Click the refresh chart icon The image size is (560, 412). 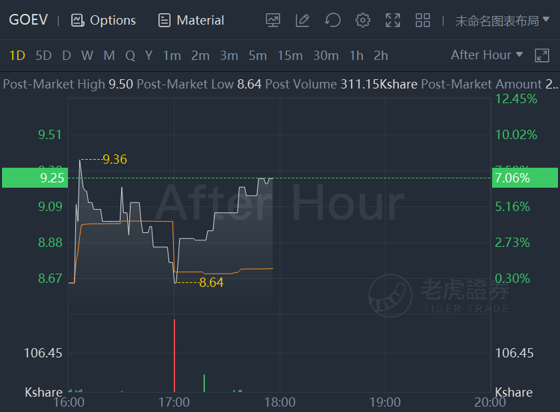coord(332,20)
